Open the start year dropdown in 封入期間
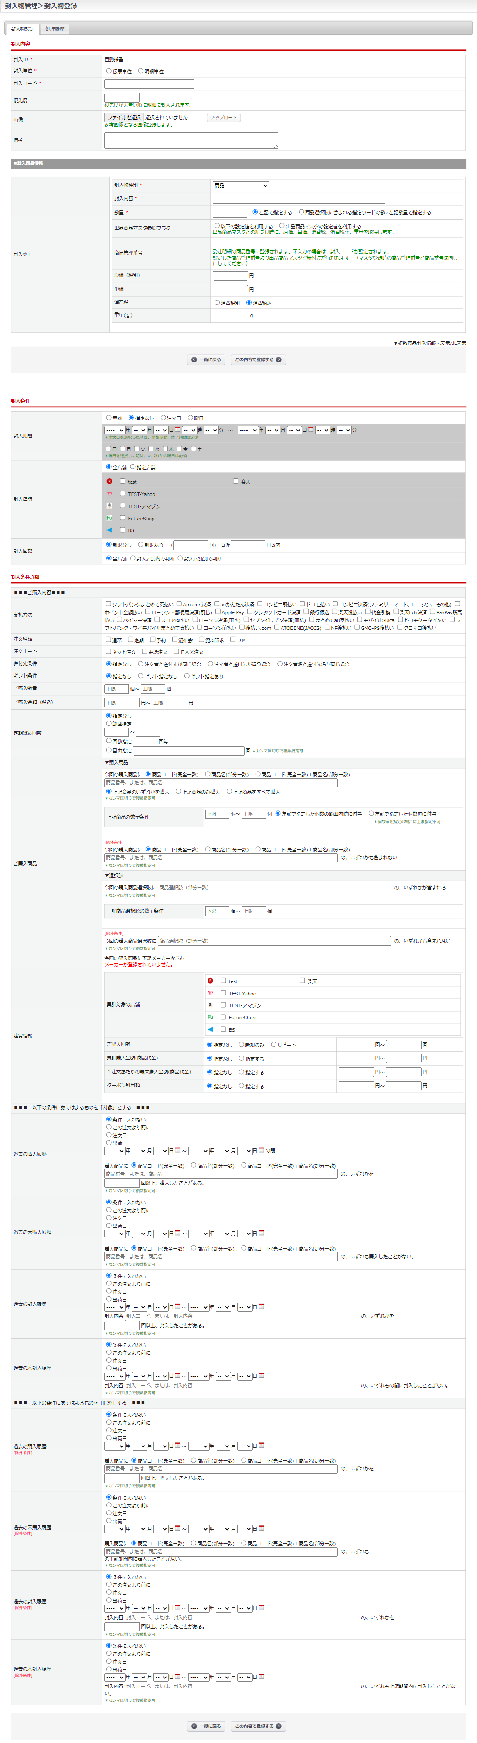The width and height of the screenshot is (477, 1743). point(114,430)
